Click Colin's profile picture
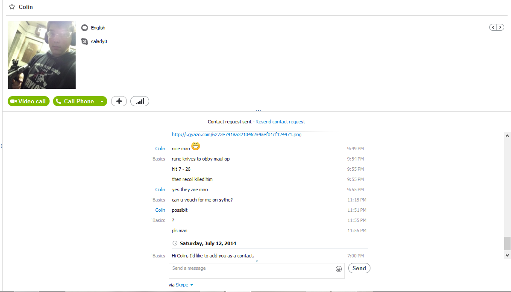 (x=42, y=55)
